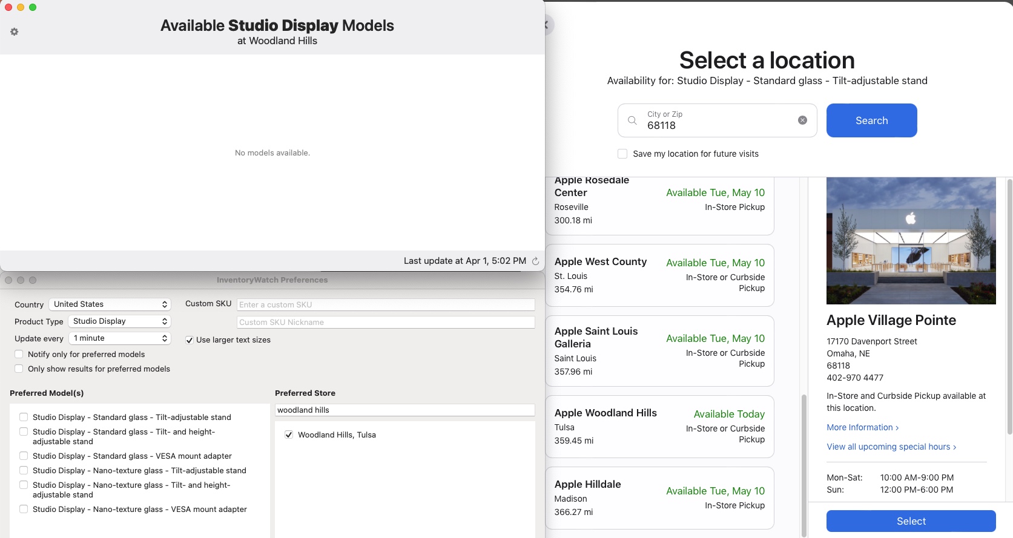This screenshot has height=538, width=1013.
Task: Check Save my location for future visits
Action: coord(622,154)
